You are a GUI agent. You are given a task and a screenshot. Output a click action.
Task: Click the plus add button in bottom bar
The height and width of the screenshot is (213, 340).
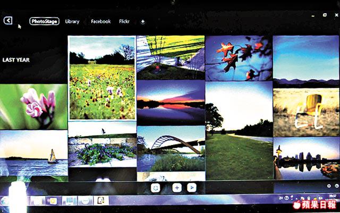tap(177, 188)
